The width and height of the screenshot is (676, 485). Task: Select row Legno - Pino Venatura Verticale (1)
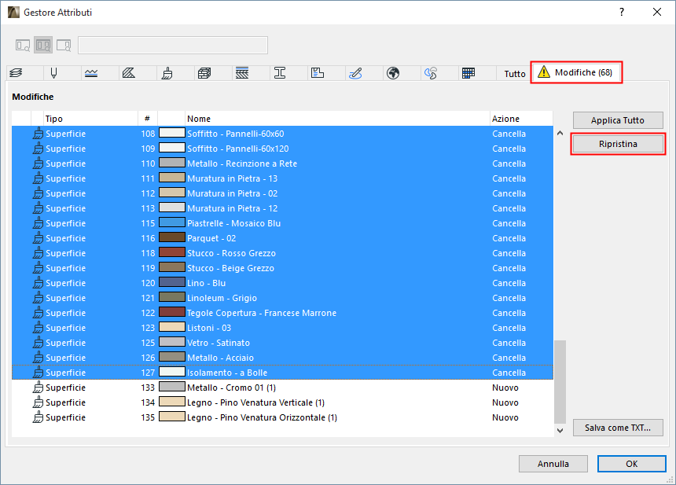[282, 402]
